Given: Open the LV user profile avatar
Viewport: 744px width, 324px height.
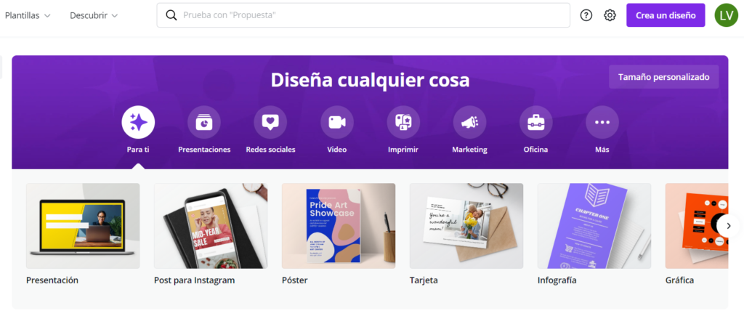Looking at the screenshot, I should tap(727, 15).
